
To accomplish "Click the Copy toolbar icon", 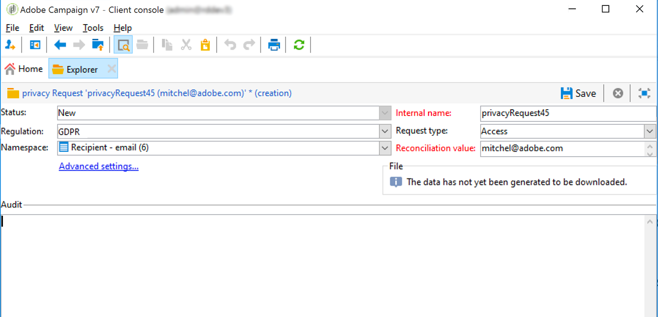I will click(x=167, y=45).
